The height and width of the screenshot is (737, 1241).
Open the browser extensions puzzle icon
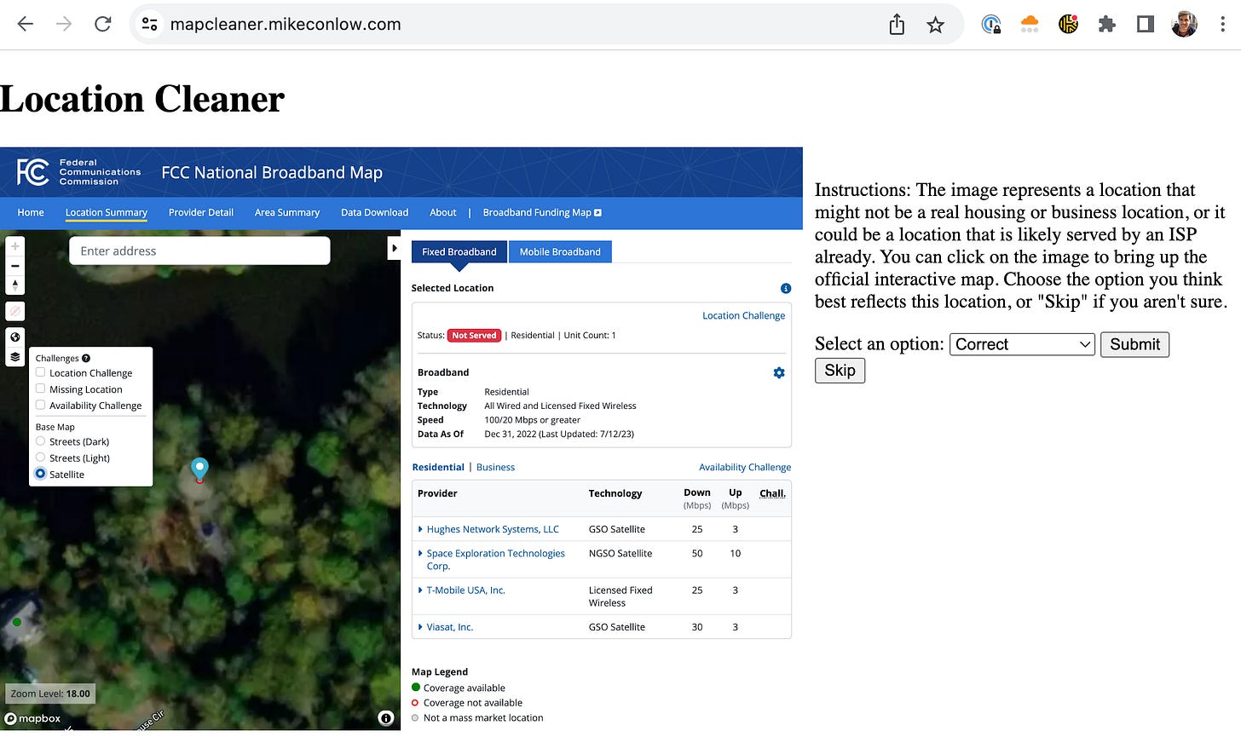1107,25
